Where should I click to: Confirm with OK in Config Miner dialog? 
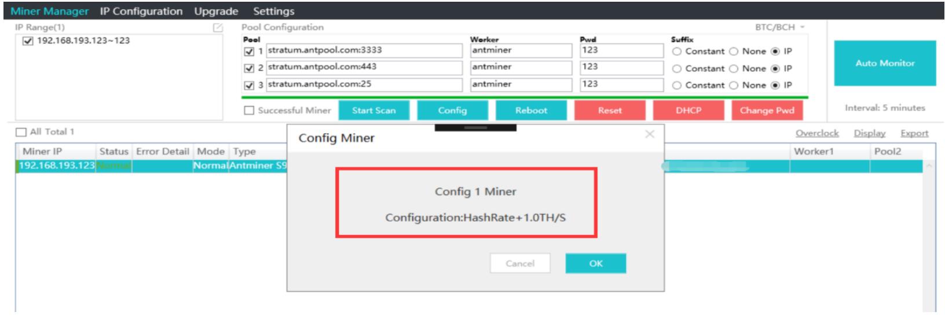coord(596,263)
